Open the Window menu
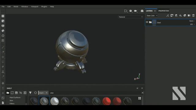This screenshot has width=196, height=110. [24, 7]
